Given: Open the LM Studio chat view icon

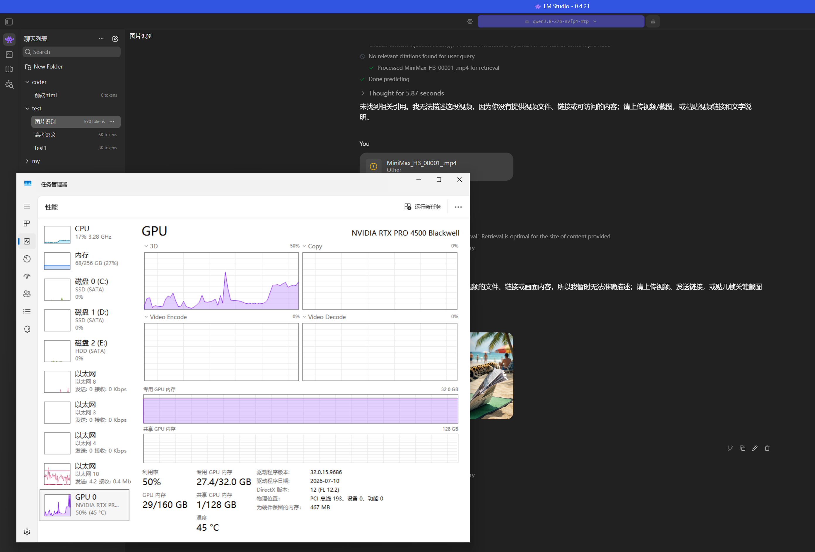Looking at the screenshot, I should 9,39.
